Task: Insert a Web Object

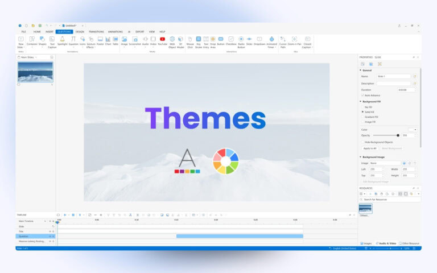Action: coord(172,42)
